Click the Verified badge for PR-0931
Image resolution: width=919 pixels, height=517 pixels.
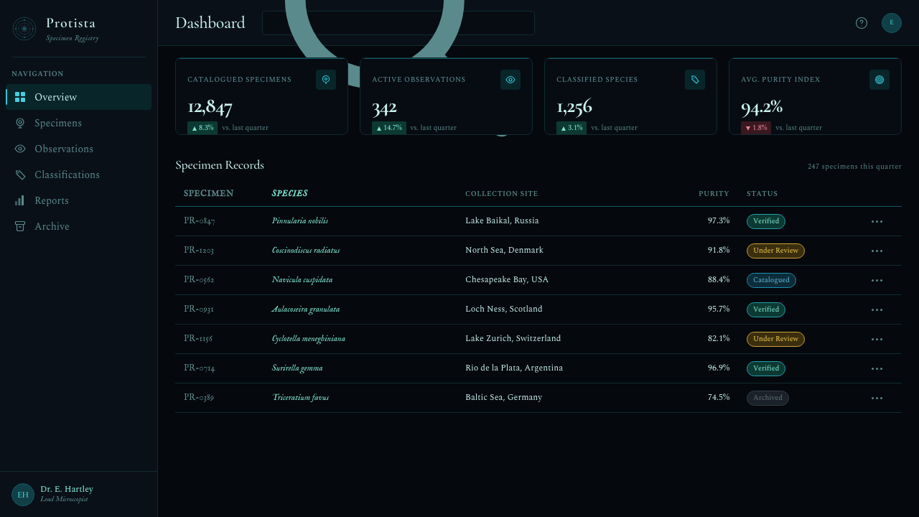point(766,309)
